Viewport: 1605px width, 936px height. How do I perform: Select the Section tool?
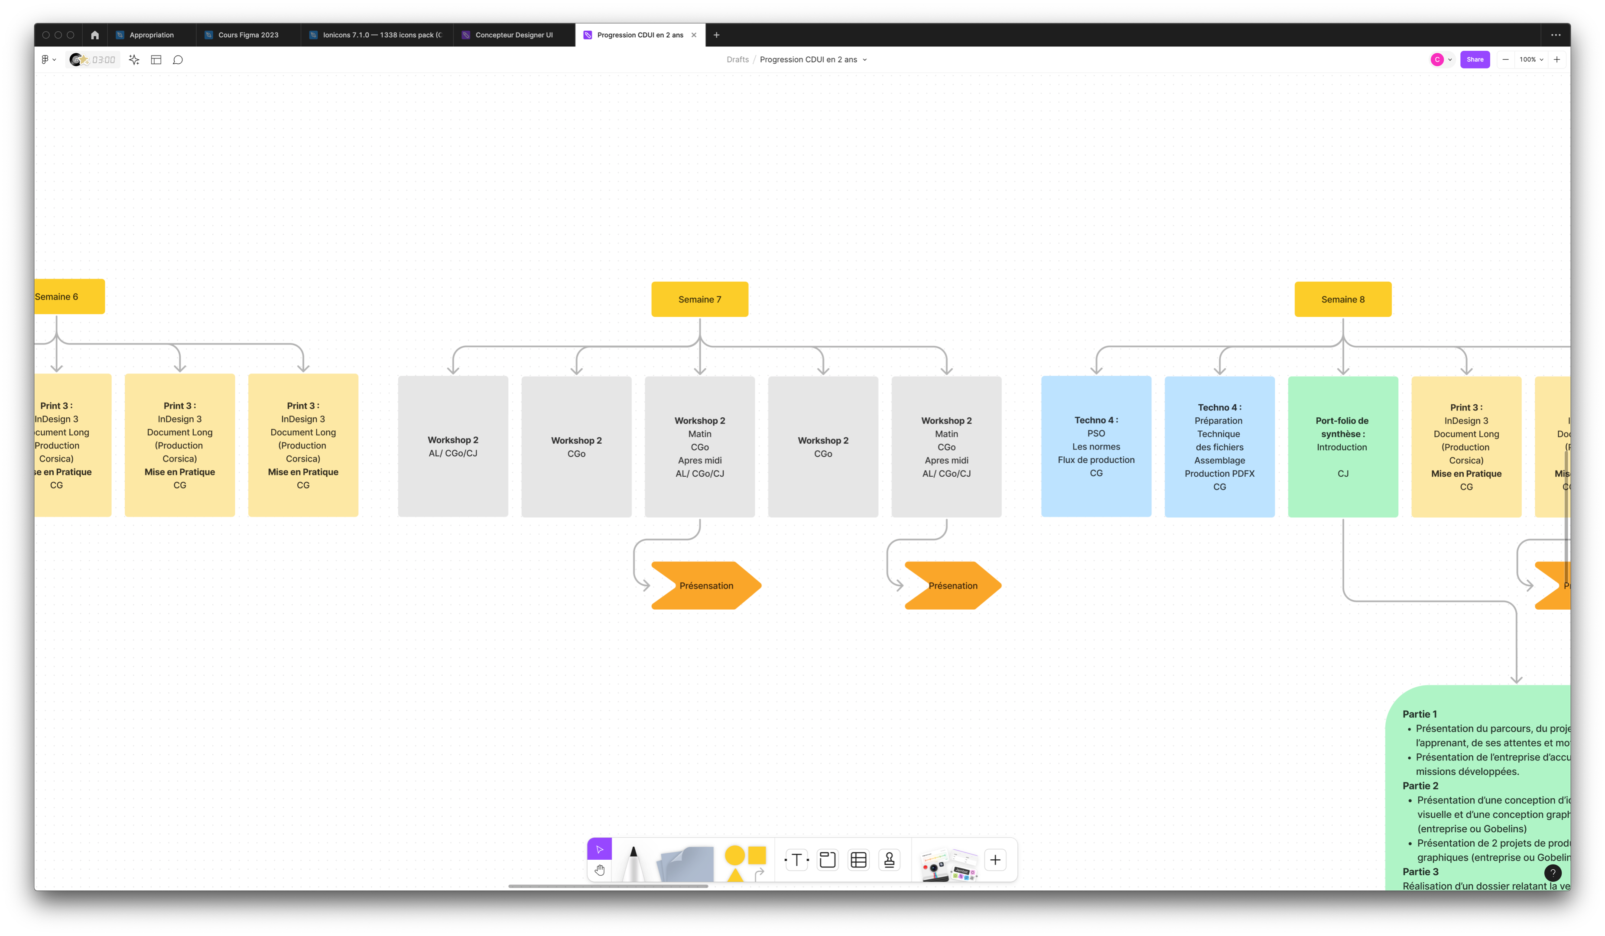point(827,860)
